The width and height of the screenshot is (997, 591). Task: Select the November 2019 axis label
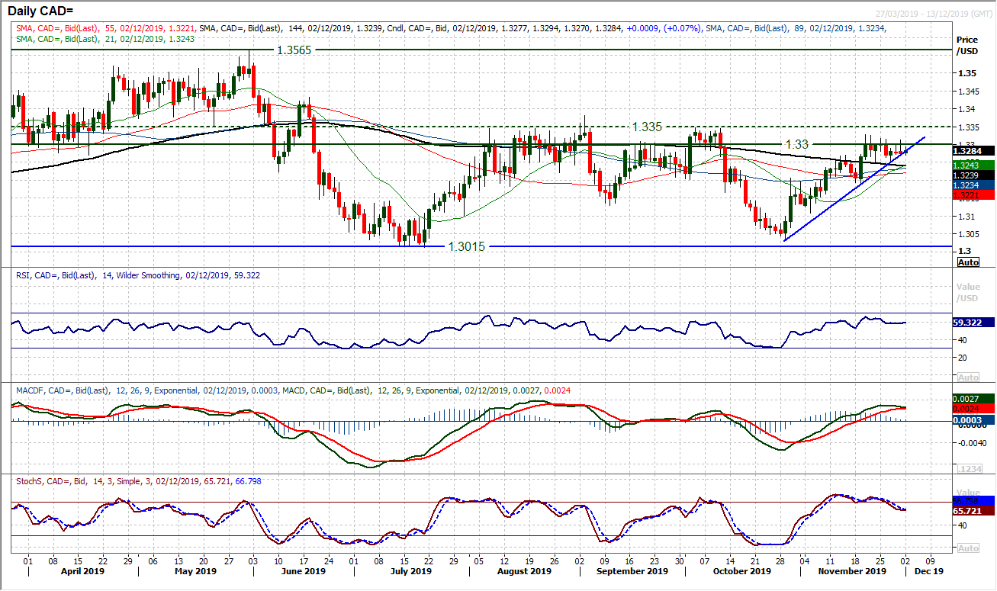[x=852, y=570]
